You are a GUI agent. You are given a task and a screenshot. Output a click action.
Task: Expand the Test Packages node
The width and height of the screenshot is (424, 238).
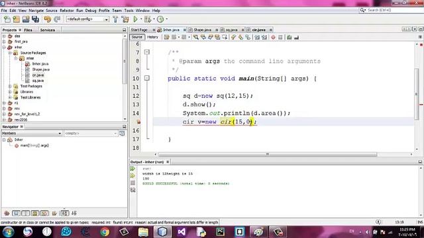10,86
